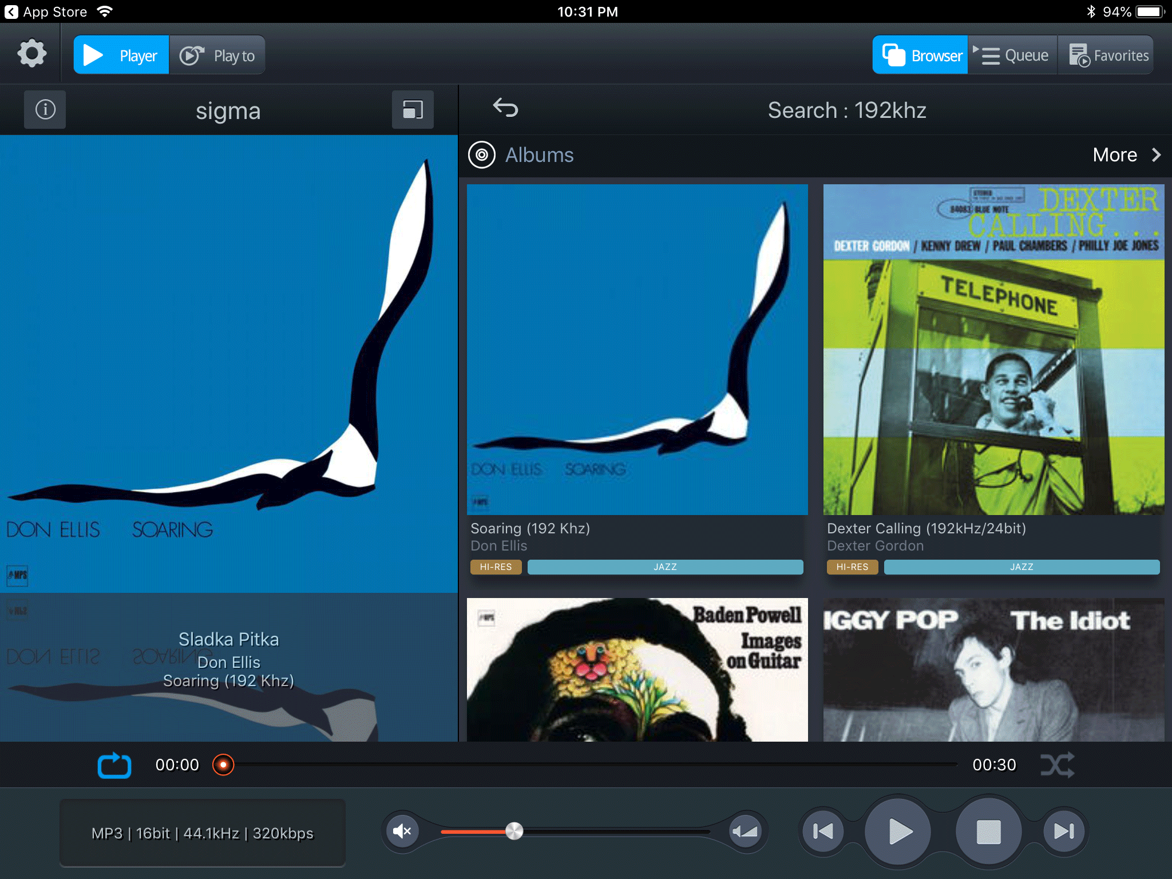Stop playback with the stop button
Image resolution: width=1172 pixels, height=879 pixels.
pos(988,831)
